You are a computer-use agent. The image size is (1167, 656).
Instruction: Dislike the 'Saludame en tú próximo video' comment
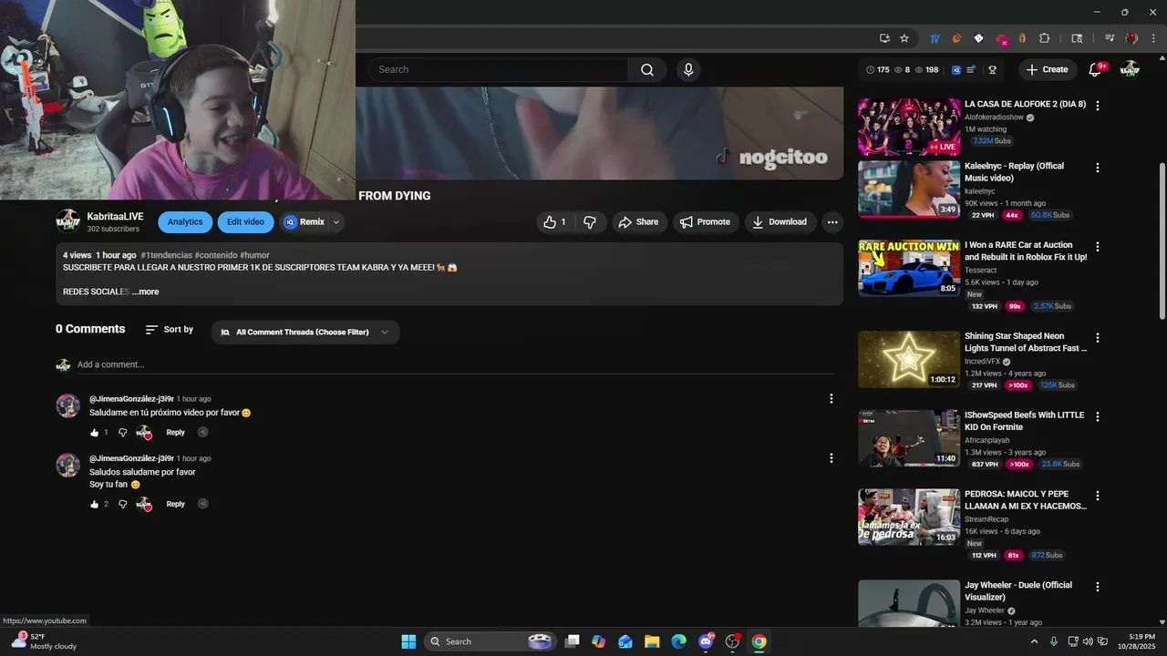click(x=123, y=433)
